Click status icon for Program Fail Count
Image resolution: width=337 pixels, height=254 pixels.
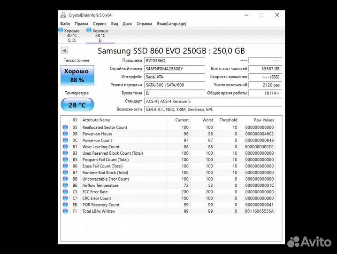pos(65,159)
